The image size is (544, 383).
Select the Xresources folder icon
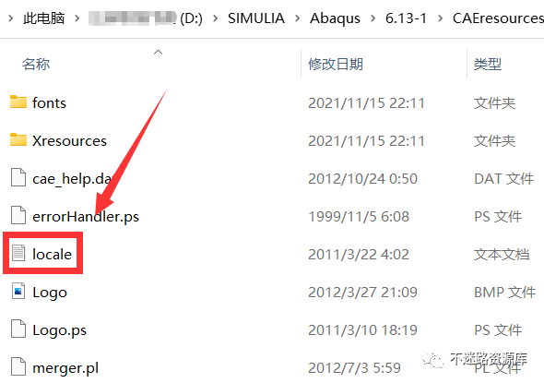tap(18, 140)
